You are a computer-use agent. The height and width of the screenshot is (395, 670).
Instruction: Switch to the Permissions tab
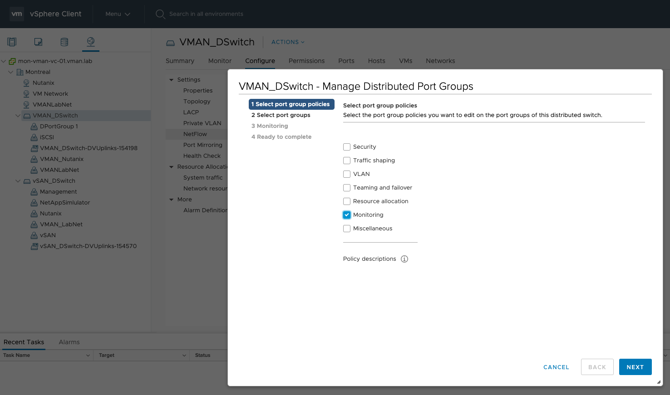(306, 61)
